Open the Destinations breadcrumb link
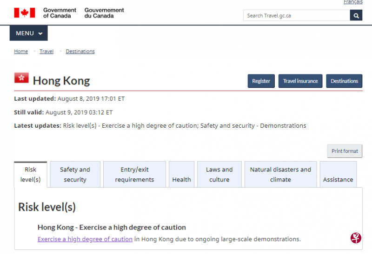 click(80, 51)
